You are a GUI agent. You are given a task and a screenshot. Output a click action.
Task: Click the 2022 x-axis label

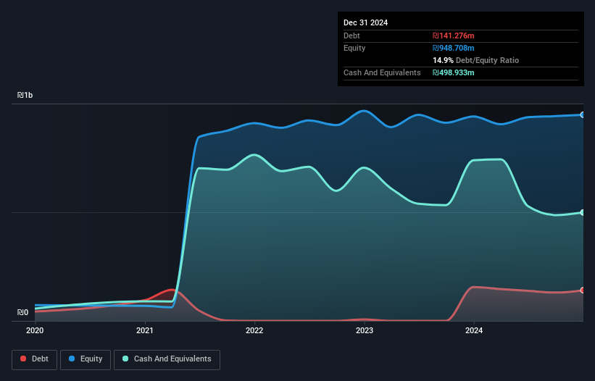(x=254, y=330)
